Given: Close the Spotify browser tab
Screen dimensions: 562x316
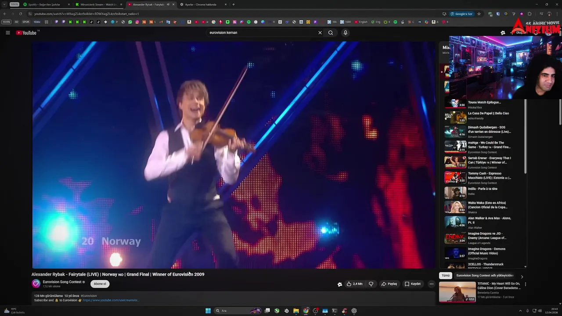Looking at the screenshot, I should [68, 4].
